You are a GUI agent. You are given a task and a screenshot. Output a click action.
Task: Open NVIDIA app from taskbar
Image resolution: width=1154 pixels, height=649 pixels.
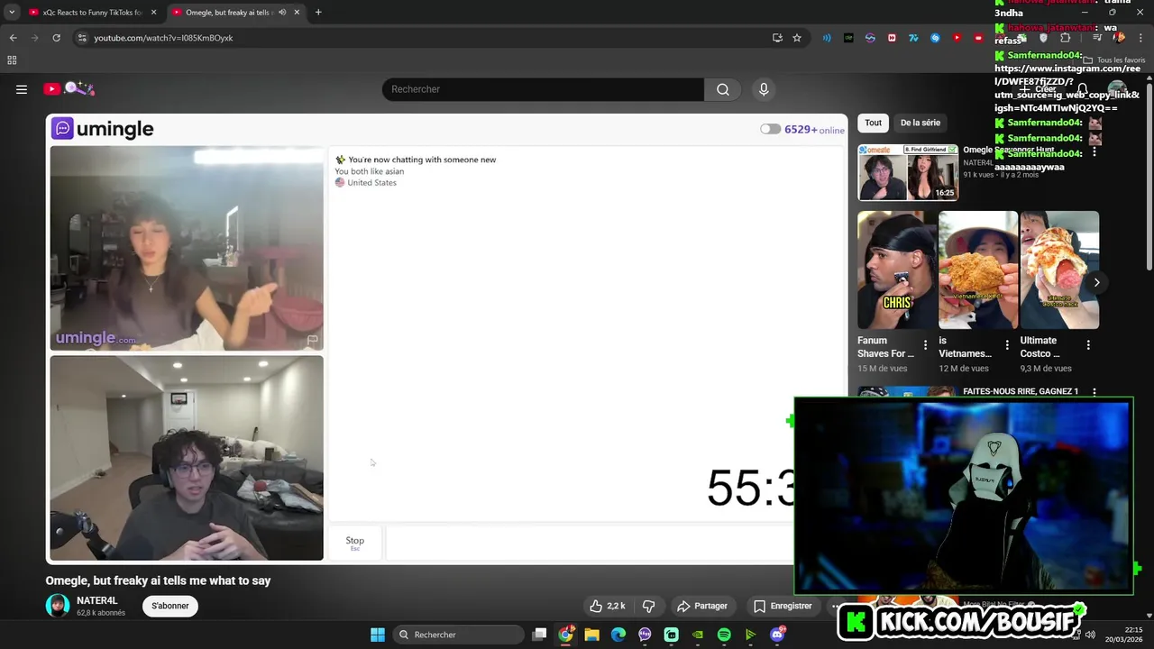coord(698,635)
